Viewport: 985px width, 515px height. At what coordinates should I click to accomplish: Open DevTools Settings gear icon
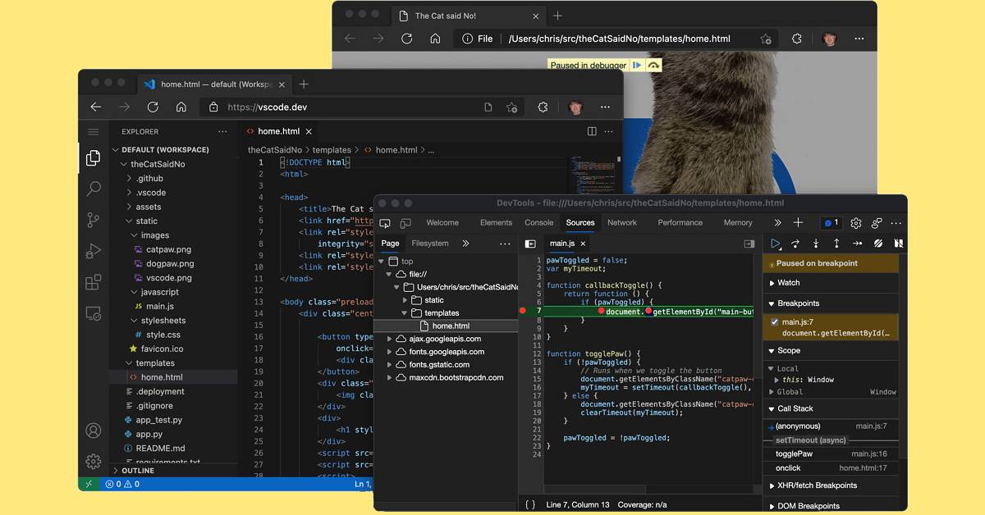(856, 223)
